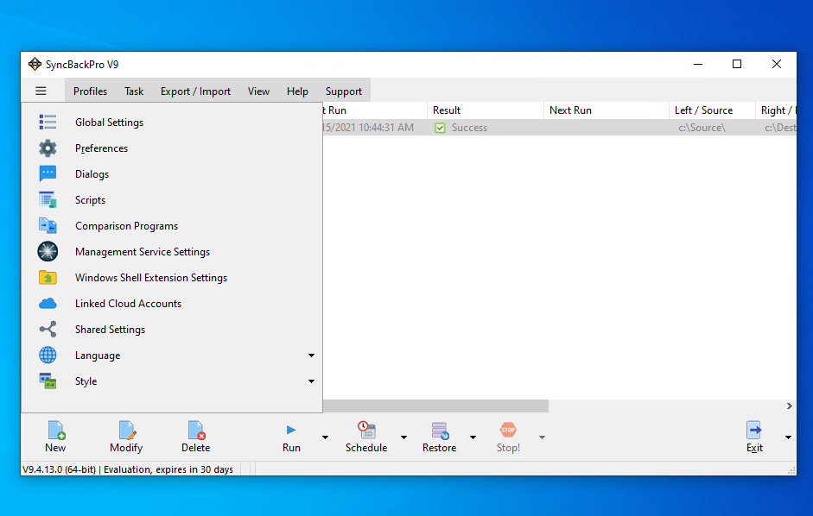The width and height of the screenshot is (813, 516).
Task: Click the Comparison Programs icon
Action: tap(48, 225)
